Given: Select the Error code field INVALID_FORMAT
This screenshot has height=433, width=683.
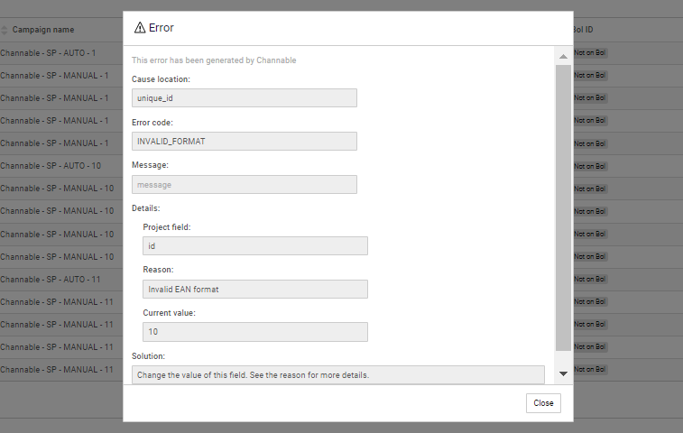Looking at the screenshot, I should pyautogui.click(x=244, y=141).
